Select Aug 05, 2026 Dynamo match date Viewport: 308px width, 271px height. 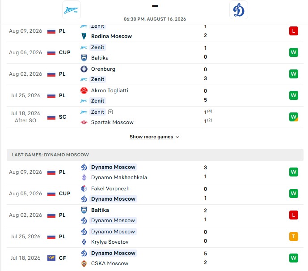(x=25, y=194)
